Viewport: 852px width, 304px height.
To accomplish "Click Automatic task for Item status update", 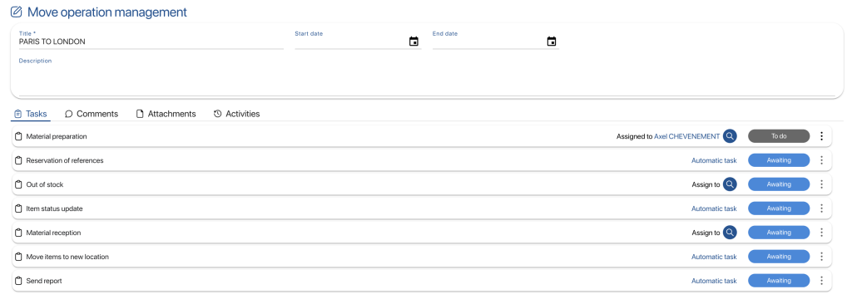I will (x=714, y=208).
